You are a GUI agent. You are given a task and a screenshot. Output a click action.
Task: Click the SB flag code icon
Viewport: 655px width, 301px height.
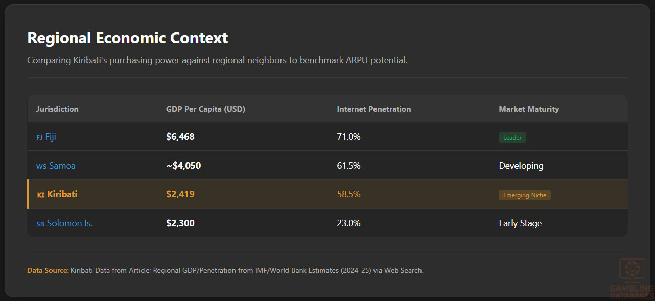tap(40, 224)
